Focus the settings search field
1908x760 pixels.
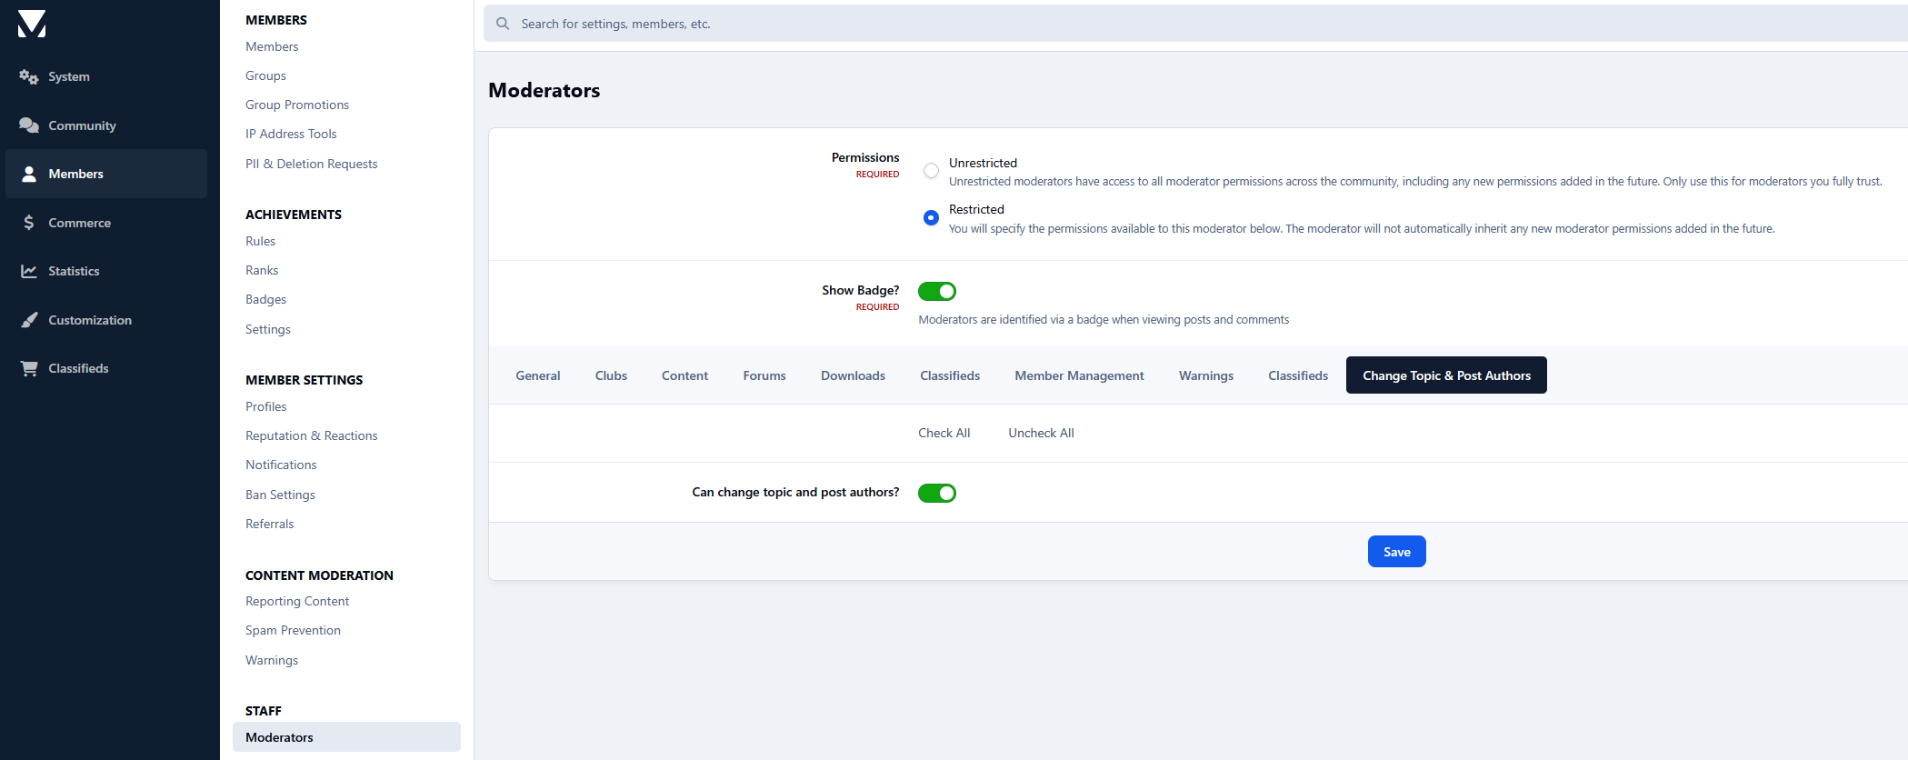pos(1182,24)
